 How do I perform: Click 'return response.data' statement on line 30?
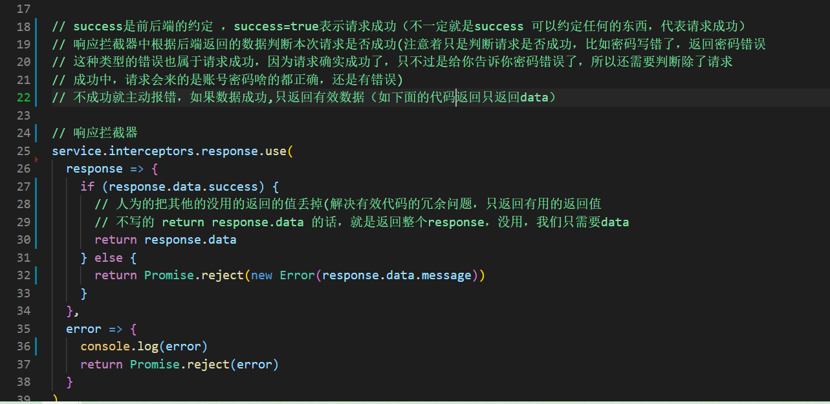pyautogui.click(x=166, y=240)
